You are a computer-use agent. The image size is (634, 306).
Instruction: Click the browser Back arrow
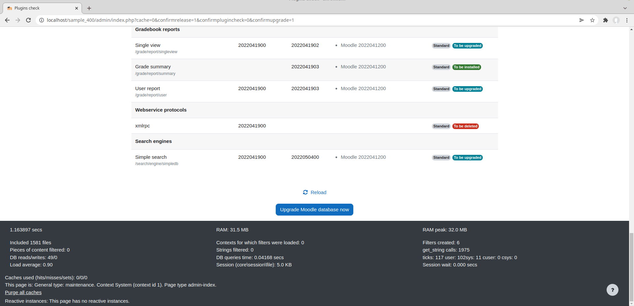pyautogui.click(x=7, y=20)
